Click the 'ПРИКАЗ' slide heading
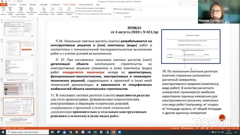The image size is (240, 135). coord(134,28)
